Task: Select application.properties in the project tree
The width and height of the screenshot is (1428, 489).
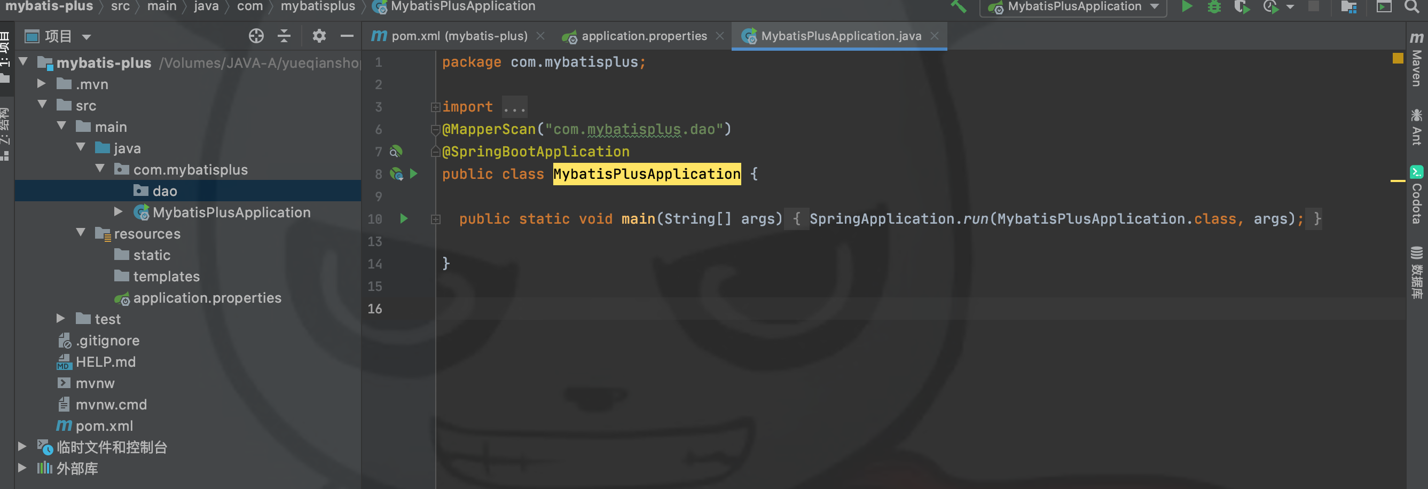Action: click(x=198, y=298)
